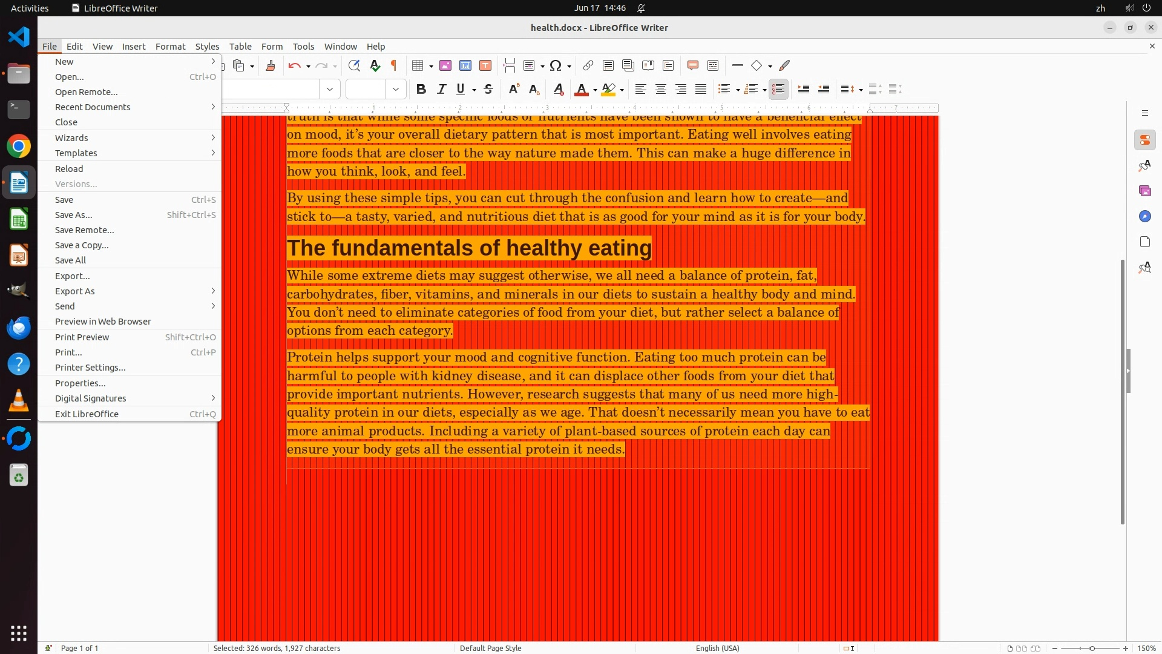1162x654 pixels.
Task: Open the Find & Replace icon
Action: click(354, 65)
